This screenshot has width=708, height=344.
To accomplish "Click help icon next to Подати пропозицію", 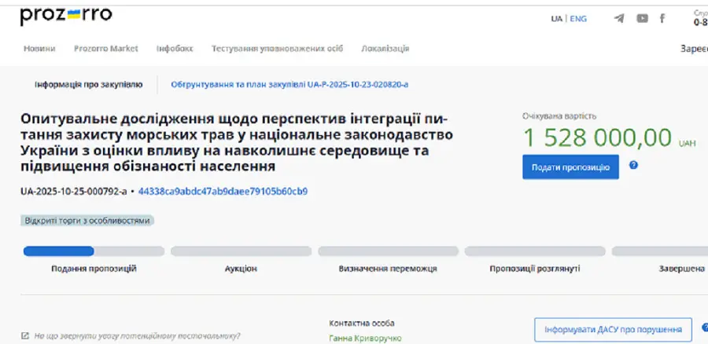I will click(x=633, y=166).
